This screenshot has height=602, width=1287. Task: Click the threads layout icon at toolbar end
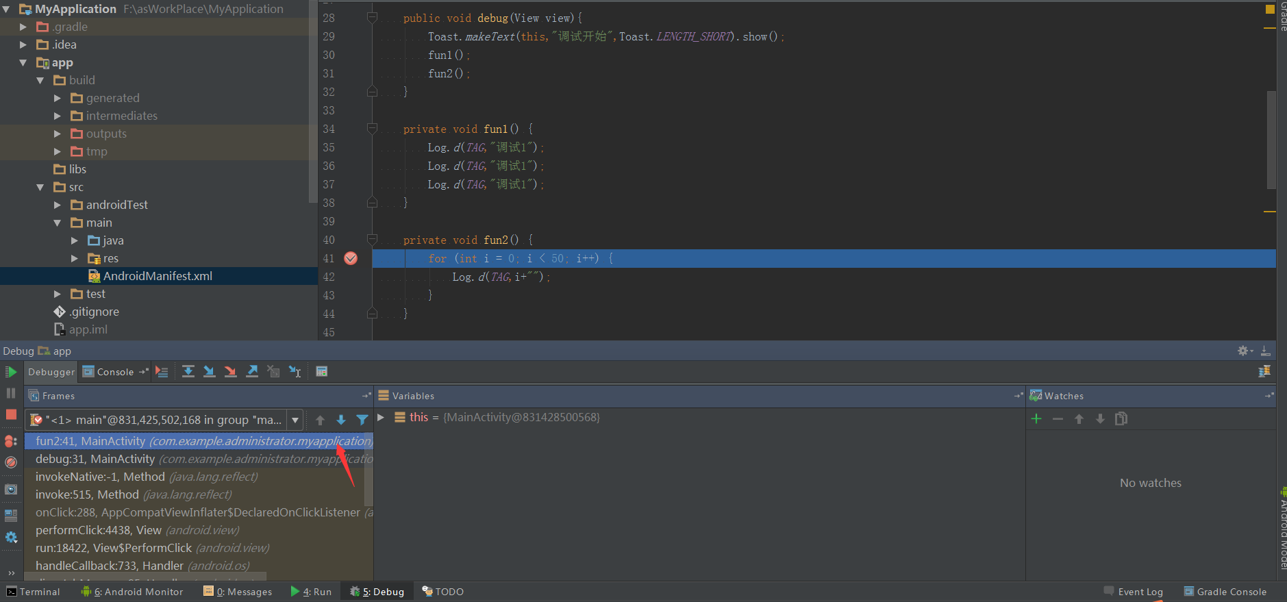[x=1264, y=371]
